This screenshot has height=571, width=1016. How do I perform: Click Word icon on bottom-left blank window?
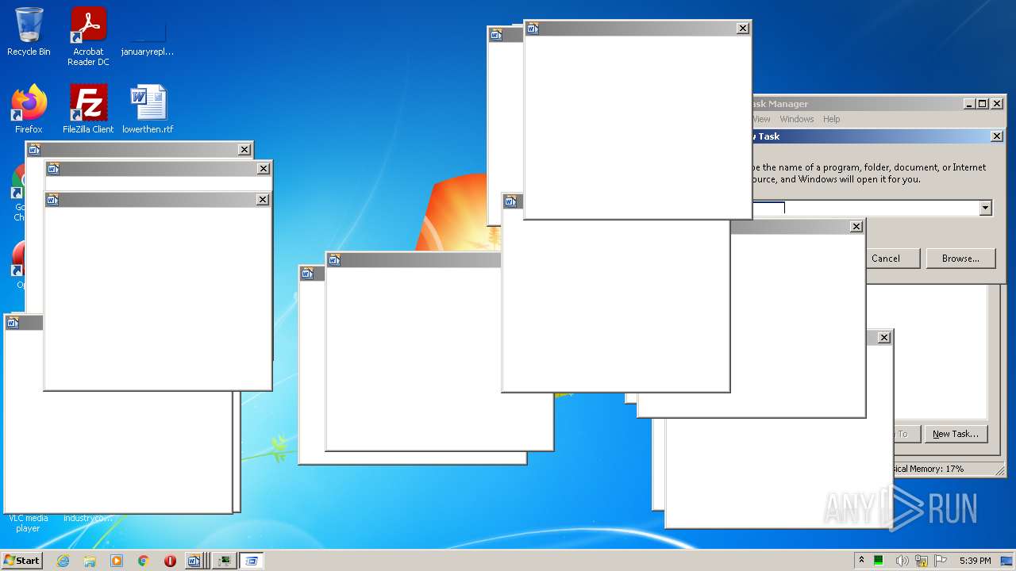point(12,322)
